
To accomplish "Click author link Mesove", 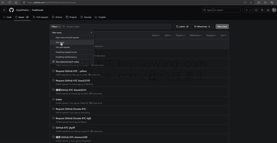I will pyautogui.click(x=84, y=122).
